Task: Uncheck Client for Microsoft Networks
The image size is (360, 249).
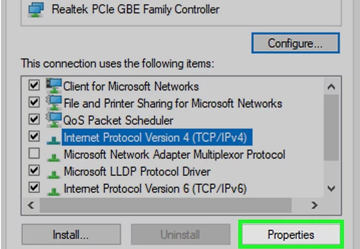Action: point(34,85)
